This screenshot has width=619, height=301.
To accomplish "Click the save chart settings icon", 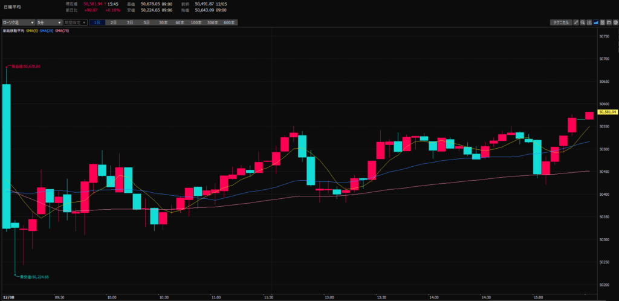I will tap(602, 22).
